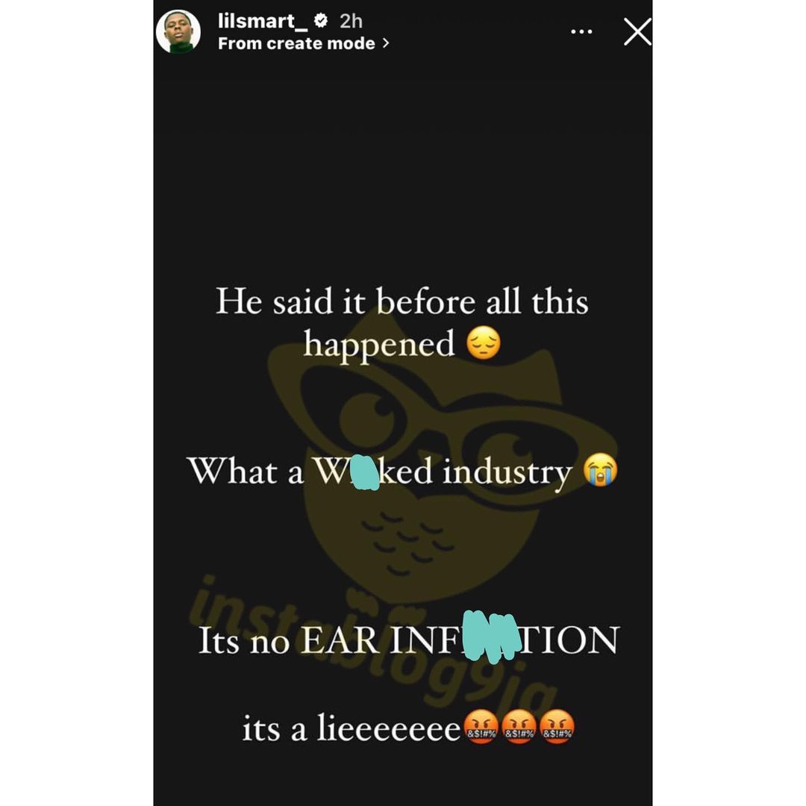Image resolution: width=806 pixels, height=806 pixels.
Task: Expand the chevron beside From create mode
Action: coord(386,44)
